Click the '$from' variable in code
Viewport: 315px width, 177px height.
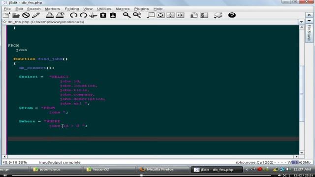pyautogui.click(x=26, y=108)
